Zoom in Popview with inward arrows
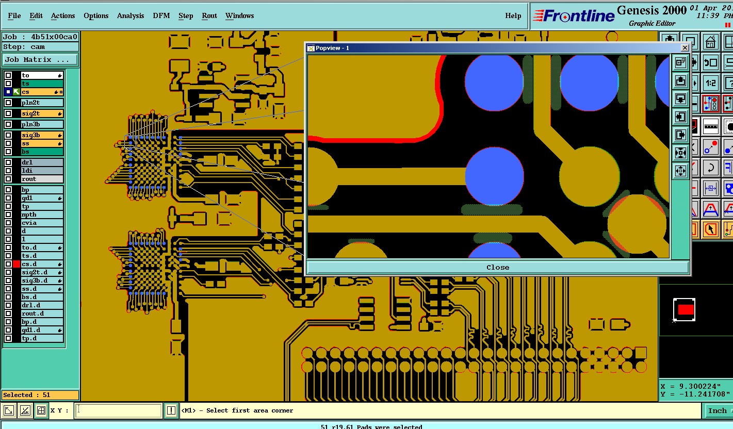Image resolution: width=733 pixels, height=429 pixels. click(680, 153)
